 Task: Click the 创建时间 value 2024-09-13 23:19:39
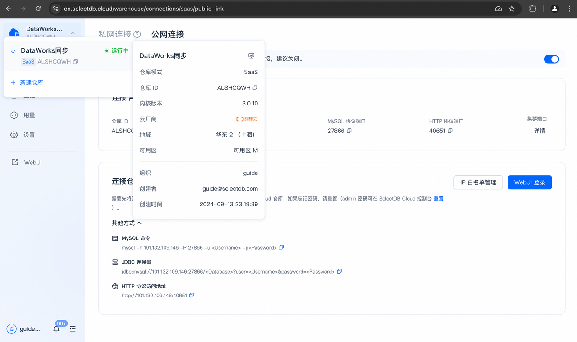229,205
